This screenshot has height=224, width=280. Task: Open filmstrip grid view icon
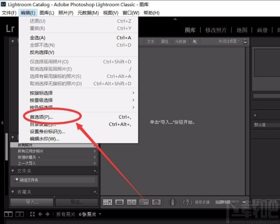click(32, 214)
